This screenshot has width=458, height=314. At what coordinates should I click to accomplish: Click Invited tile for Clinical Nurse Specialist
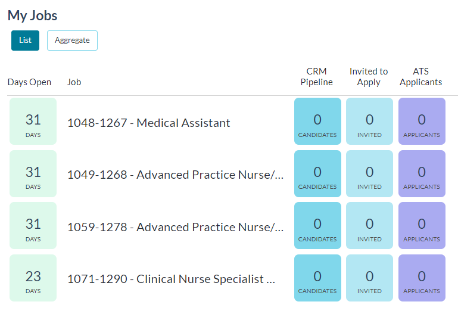[369, 278]
